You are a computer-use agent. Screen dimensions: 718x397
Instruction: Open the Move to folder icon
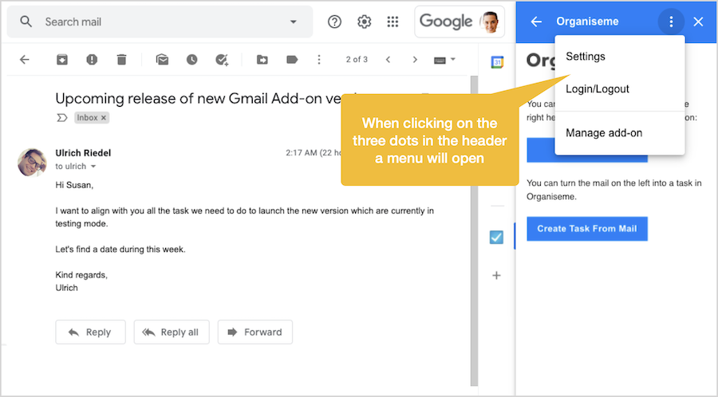[262, 60]
